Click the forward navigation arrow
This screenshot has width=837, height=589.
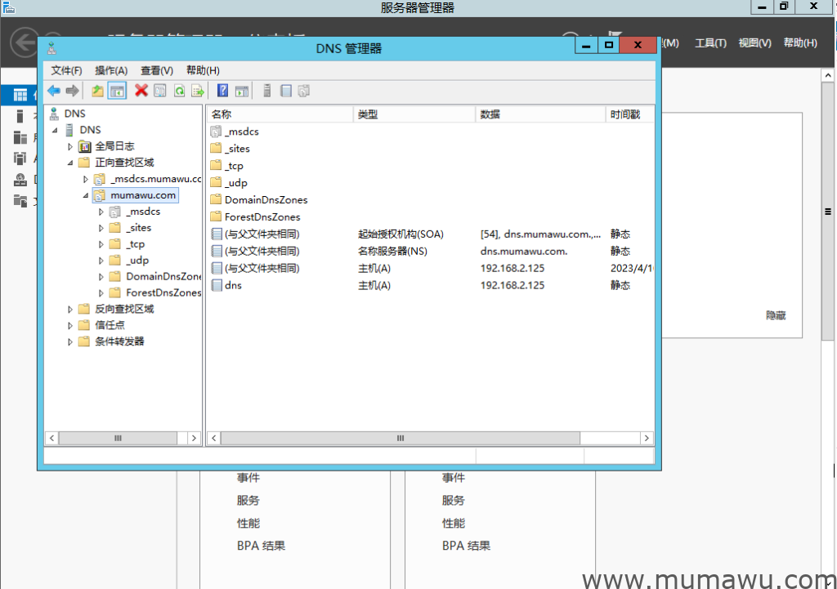pyautogui.click(x=71, y=91)
